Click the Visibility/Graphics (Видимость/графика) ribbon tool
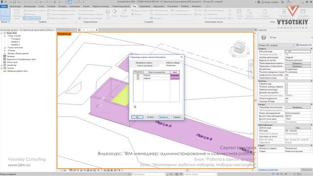313x176 pixels. point(35,10)
